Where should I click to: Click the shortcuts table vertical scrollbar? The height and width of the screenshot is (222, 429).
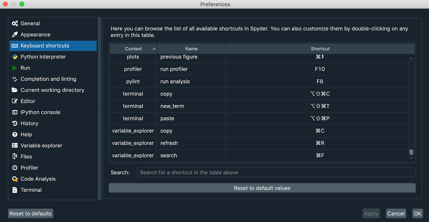click(x=411, y=107)
